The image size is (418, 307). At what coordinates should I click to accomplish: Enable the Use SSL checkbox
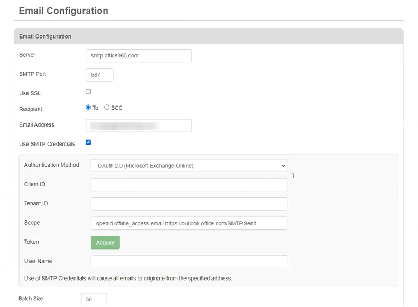pyautogui.click(x=88, y=92)
